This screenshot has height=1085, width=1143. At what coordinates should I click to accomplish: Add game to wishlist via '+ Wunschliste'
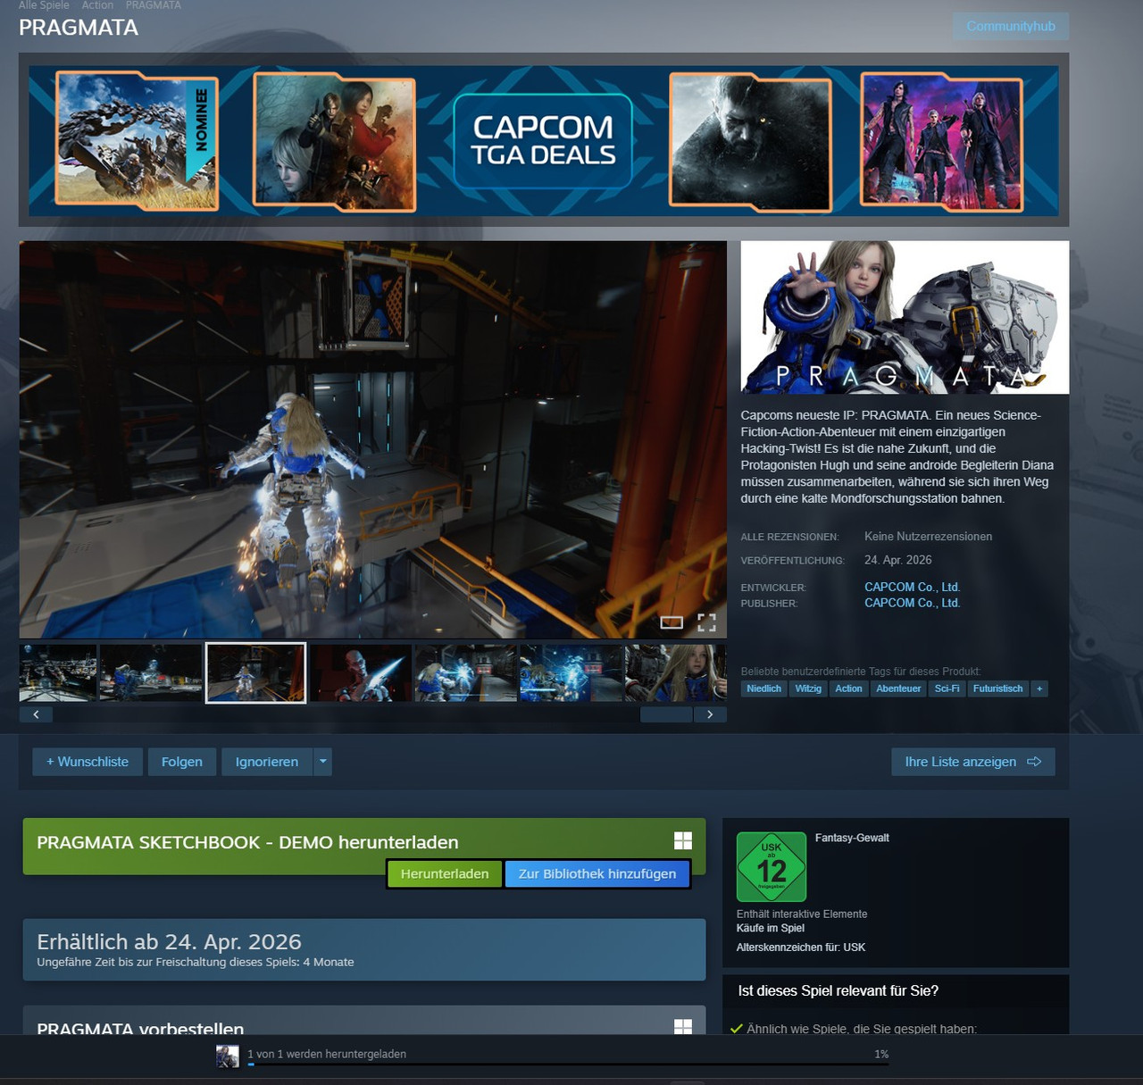point(88,762)
